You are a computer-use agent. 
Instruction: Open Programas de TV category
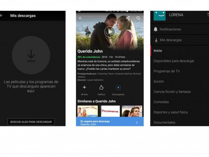pyautogui.click(x=167, y=71)
